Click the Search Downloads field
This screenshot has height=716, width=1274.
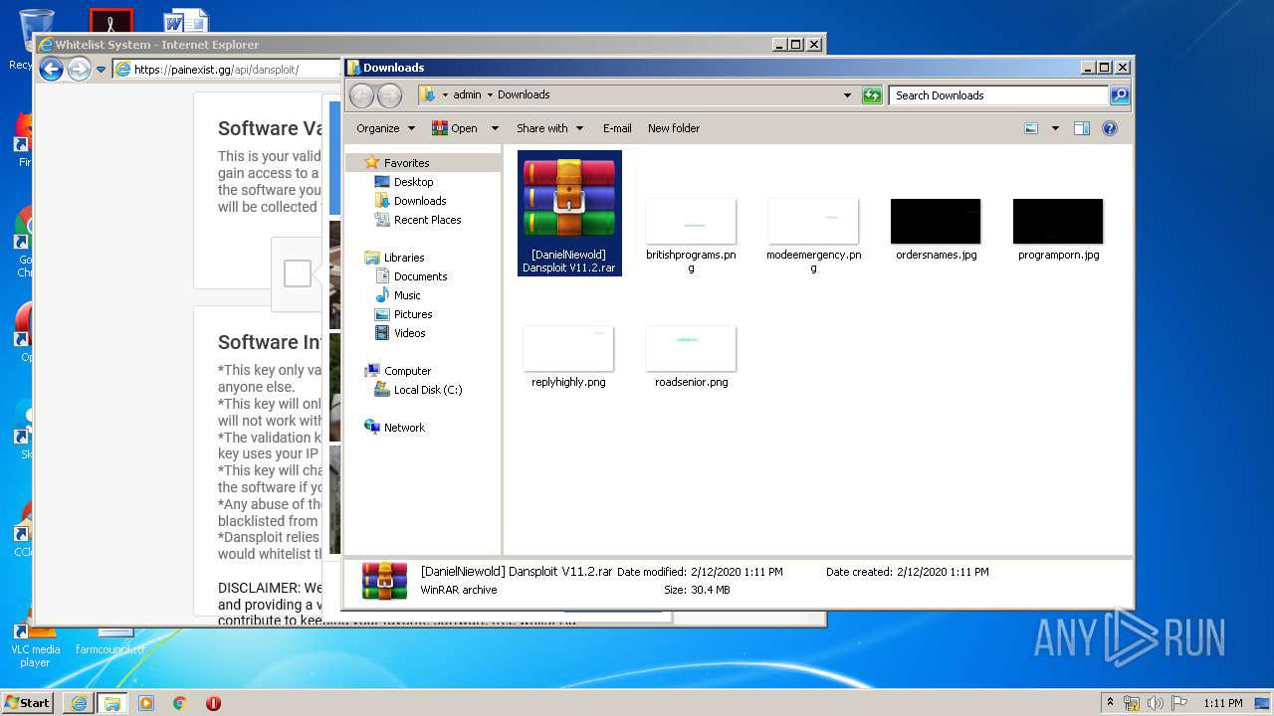[x=998, y=95]
